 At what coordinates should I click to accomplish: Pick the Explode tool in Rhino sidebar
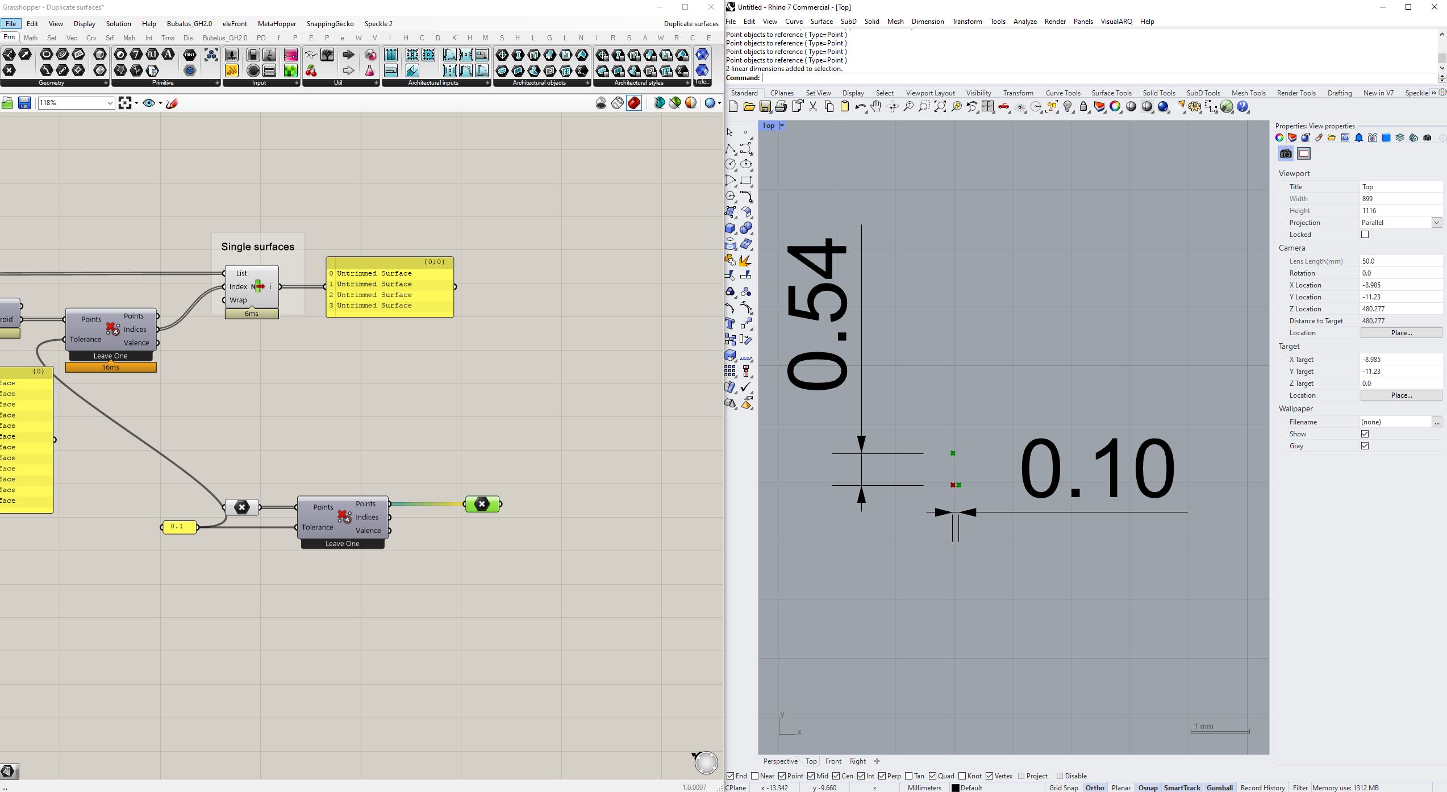(746, 260)
